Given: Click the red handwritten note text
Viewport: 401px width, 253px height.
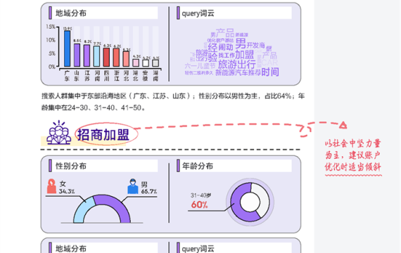Looking at the screenshot, I should click(353, 155).
